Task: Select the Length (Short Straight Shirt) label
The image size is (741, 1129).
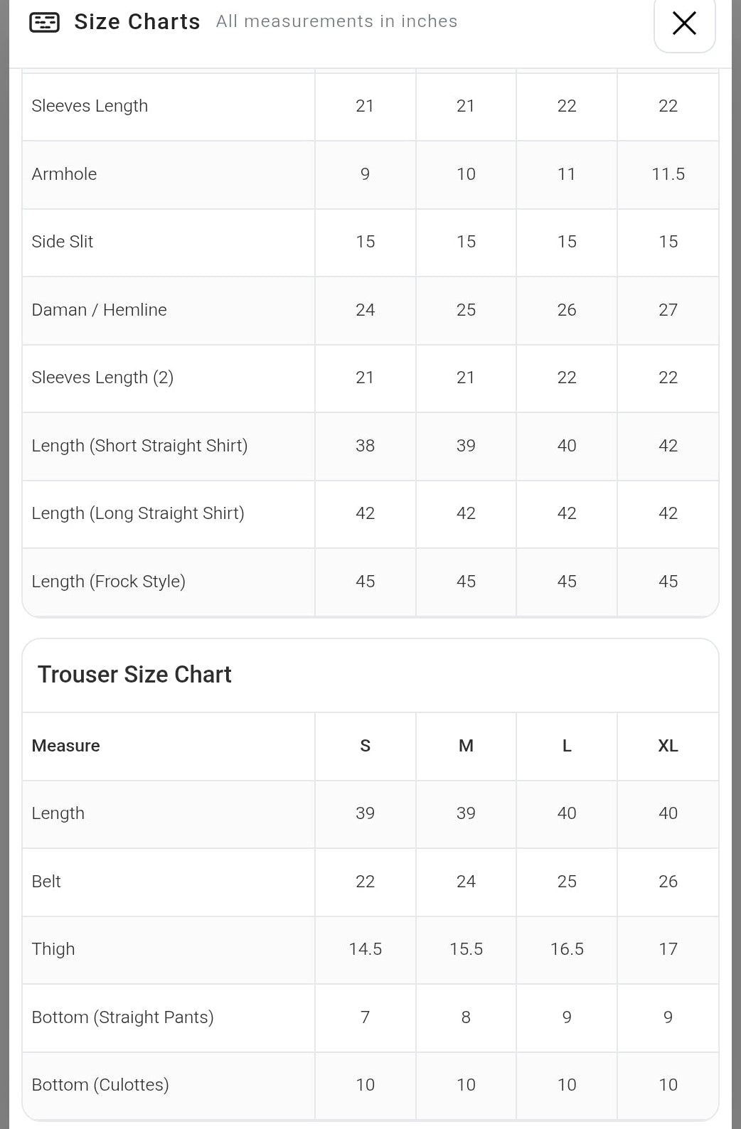Action: pos(139,446)
